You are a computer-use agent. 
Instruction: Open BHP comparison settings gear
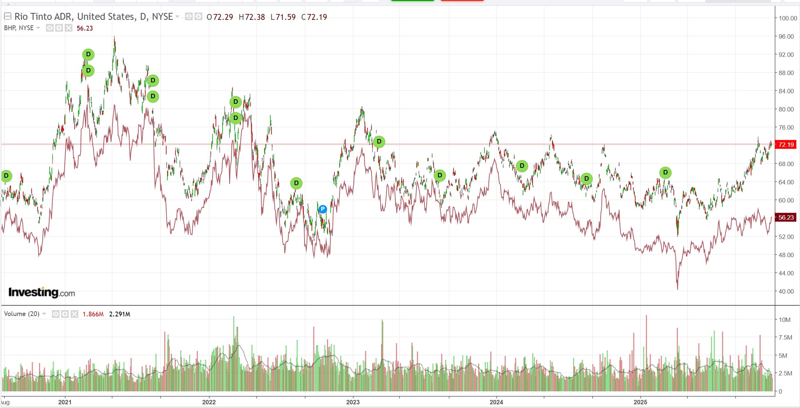59,28
